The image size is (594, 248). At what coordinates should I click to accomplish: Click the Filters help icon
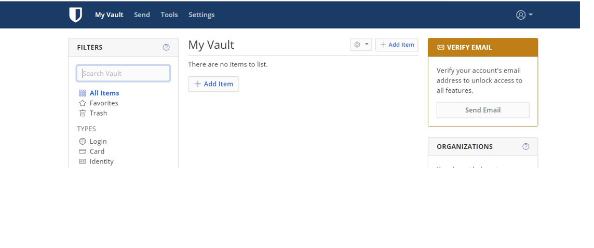click(x=166, y=47)
